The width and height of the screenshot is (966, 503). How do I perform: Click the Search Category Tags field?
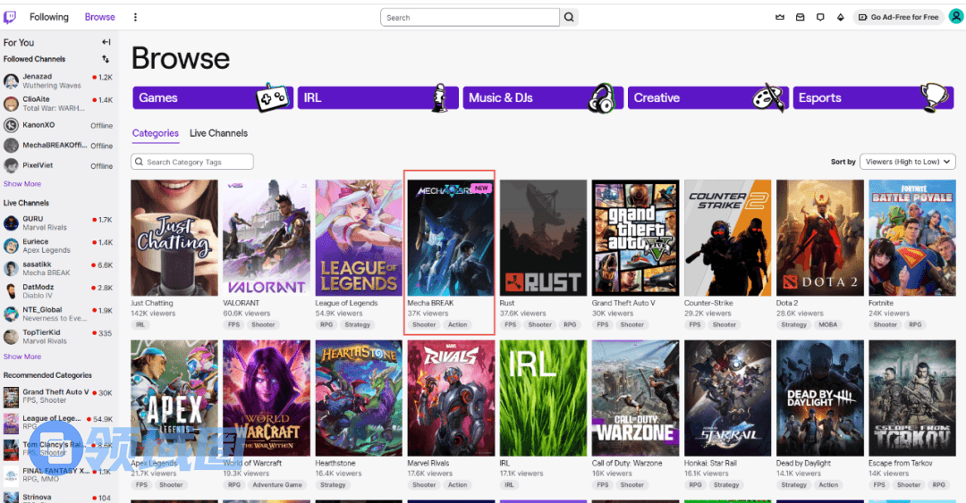(192, 162)
